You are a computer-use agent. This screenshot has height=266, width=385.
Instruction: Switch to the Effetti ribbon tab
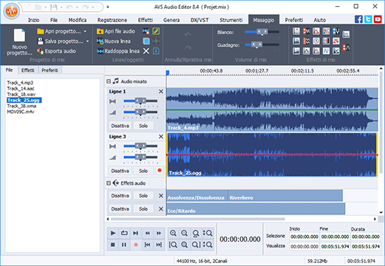pyautogui.click(x=146, y=20)
